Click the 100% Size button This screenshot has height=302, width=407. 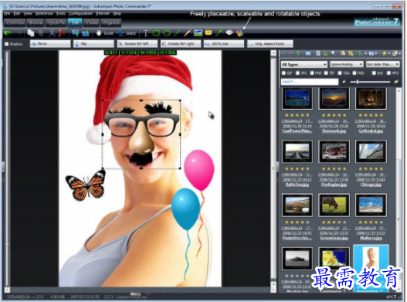(x=224, y=44)
